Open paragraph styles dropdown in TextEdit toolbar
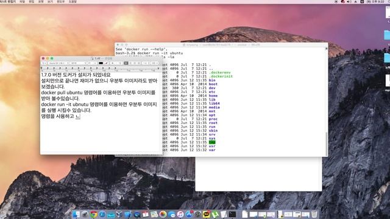The width and height of the screenshot is (390, 219). [x=44, y=63]
